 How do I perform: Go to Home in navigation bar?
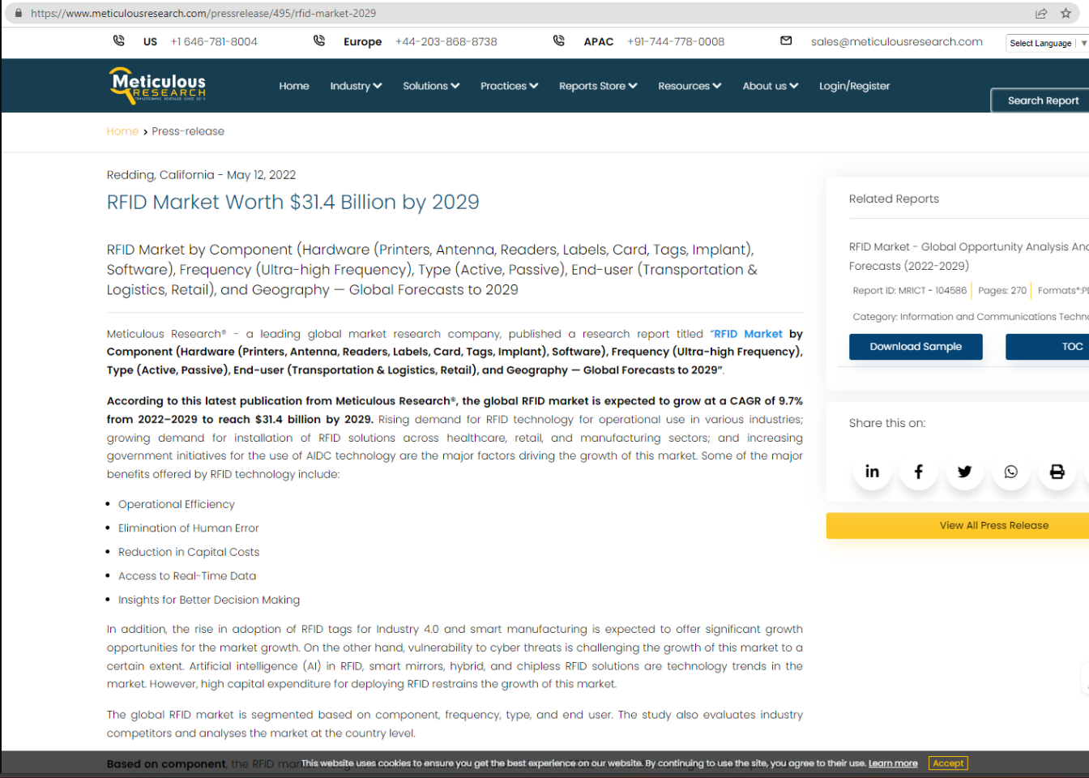tap(294, 86)
